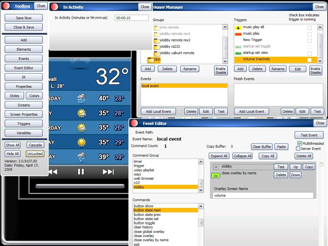Click the rain weather icon in the 40° row
This screenshot has height=246, width=328.
click(x=81, y=99)
